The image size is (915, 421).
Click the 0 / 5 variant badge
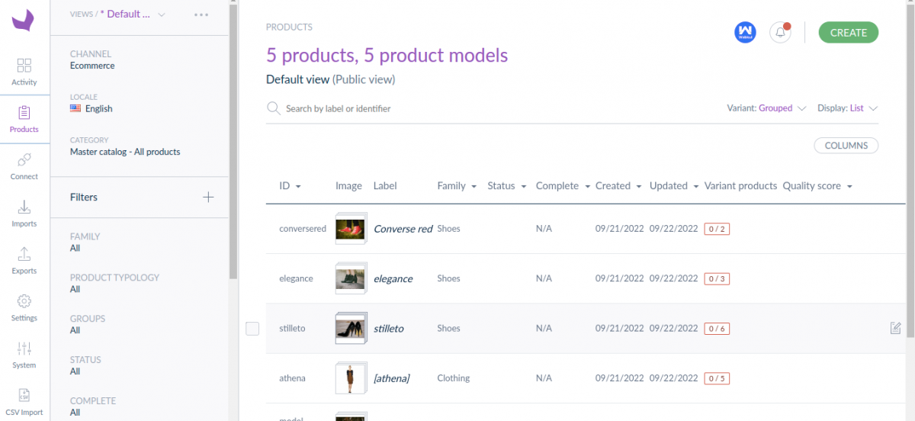pos(717,378)
